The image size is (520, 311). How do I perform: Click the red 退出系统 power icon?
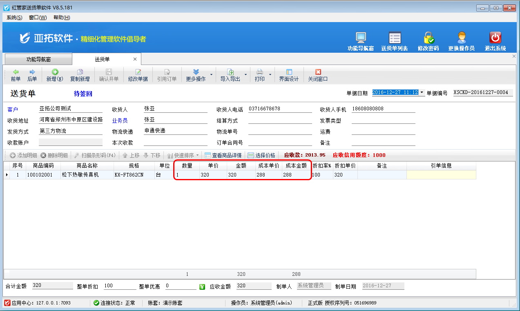[495, 38]
